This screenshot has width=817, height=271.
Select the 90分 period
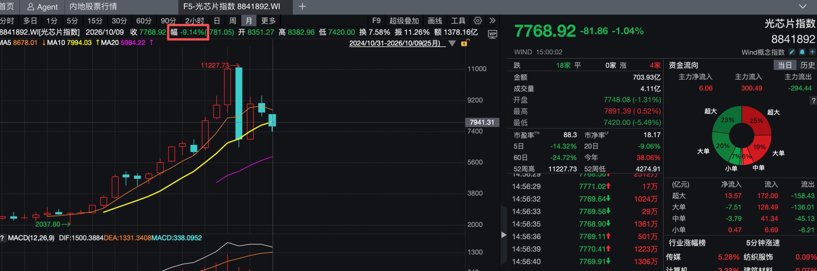coord(169,21)
